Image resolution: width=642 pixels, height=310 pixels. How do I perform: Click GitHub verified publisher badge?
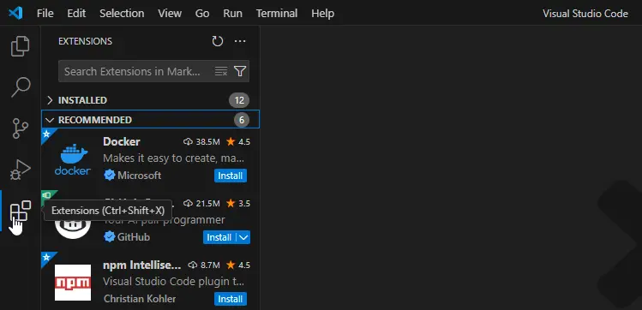point(110,237)
